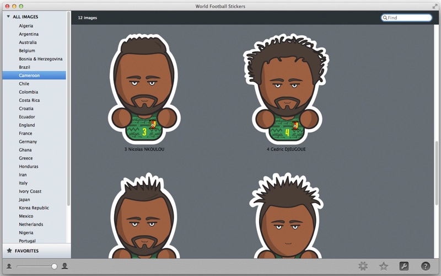Viewport: 441px width, 276px height.
Task: Click the '3 Nicolas NKOULOU' caption
Action: click(144, 149)
